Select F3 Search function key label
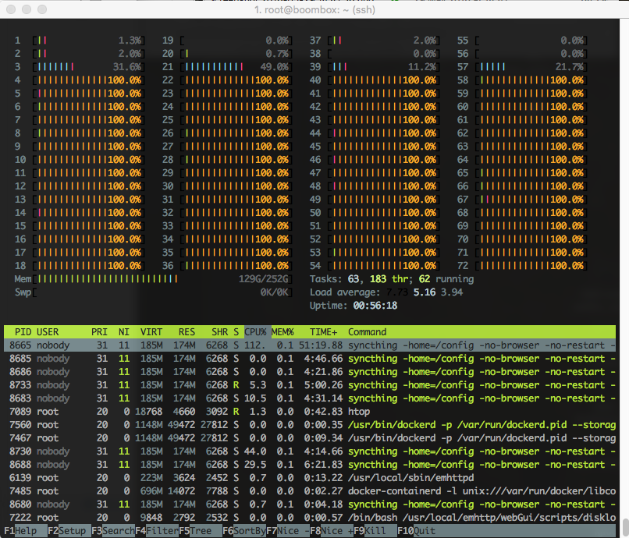This screenshot has height=538, width=629. pos(113,531)
